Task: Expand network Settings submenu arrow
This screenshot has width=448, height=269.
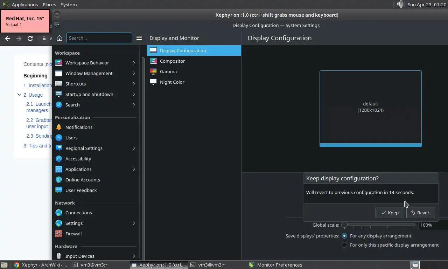Action: point(134,223)
